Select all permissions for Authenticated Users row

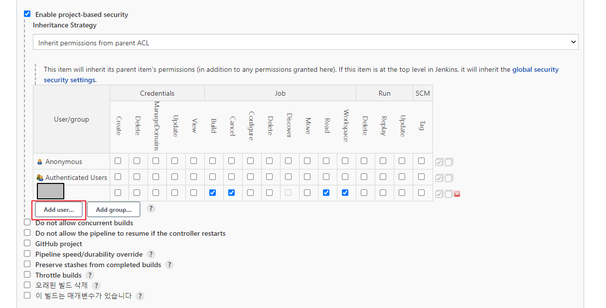439,178
